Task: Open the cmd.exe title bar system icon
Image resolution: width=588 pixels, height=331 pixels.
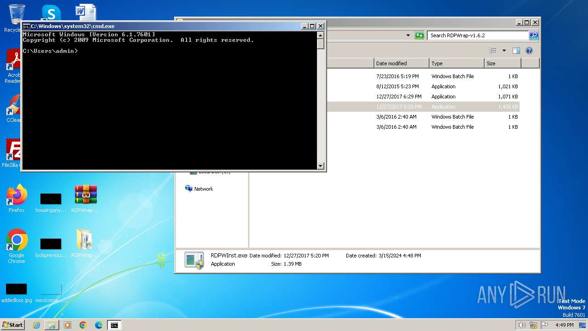Action: click(27, 26)
